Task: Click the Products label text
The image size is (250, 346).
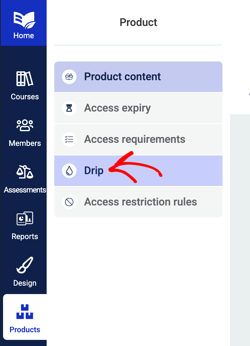Action: tap(25, 330)
